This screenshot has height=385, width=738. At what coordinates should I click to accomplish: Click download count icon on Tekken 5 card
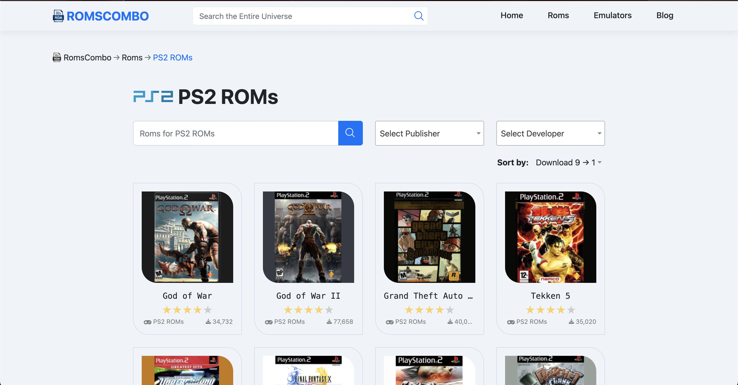click(x=571, y=322)
